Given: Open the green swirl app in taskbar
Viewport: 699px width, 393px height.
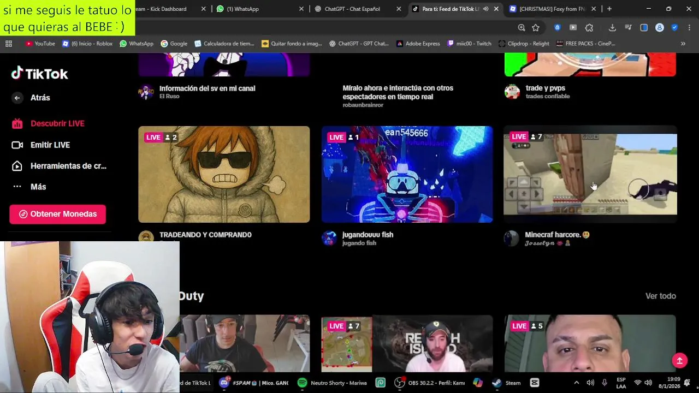Looking at the screenshot, I should pos(381,383).
